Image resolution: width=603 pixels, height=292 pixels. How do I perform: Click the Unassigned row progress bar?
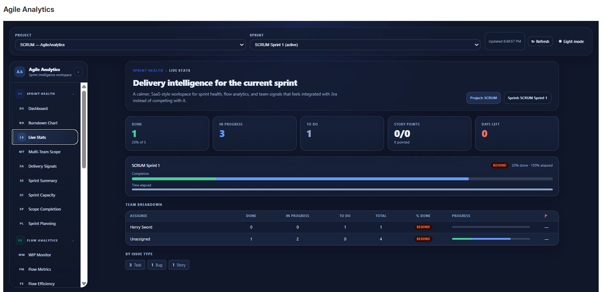[491, 239]
